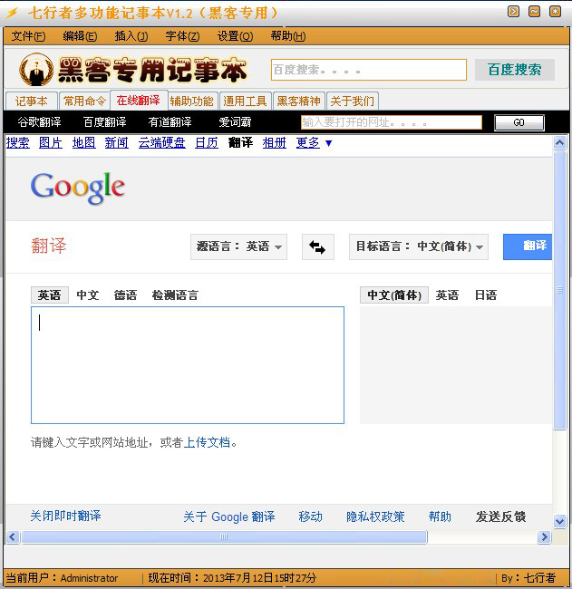Click the 帮助 footer link
572x589 pixels.
click(x=440, y=517)
